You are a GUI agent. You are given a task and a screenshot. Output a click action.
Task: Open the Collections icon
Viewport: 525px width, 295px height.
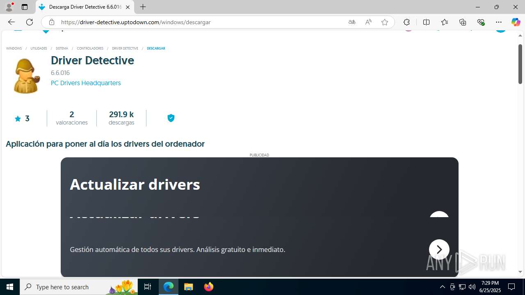point(463,22)
